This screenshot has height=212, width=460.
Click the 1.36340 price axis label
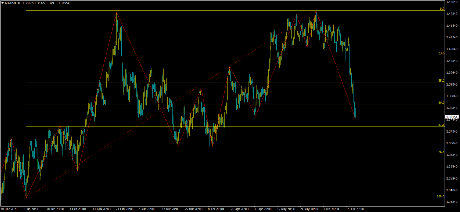click(452, 155)
